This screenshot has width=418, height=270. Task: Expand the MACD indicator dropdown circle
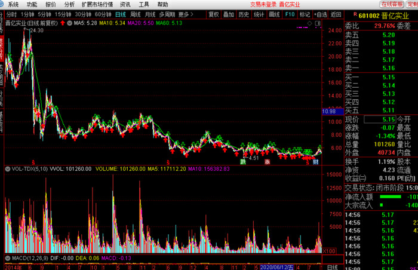pyautogui.click(x=8, y=258)
